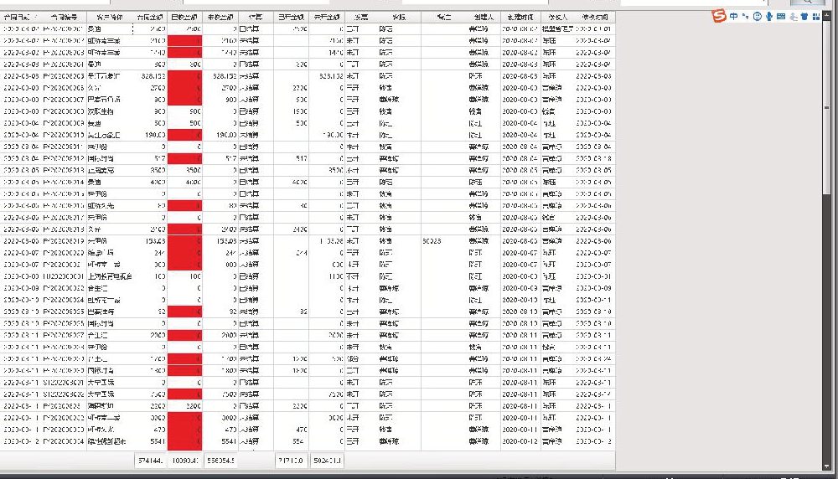
Task: Open the Sogou skin shirt icon
Action: 804,17
